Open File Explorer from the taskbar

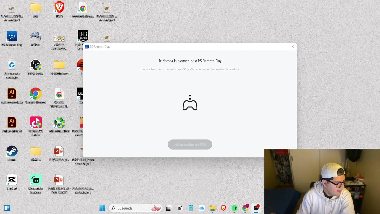tap(212, 208)
